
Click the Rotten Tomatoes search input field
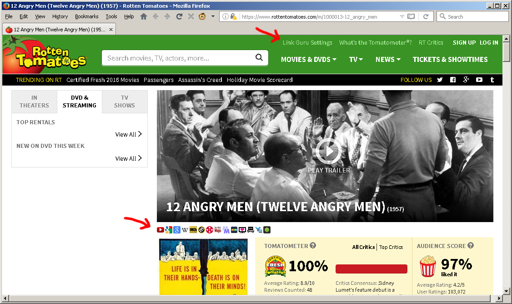pyautogui.click(x=180, y=58)
